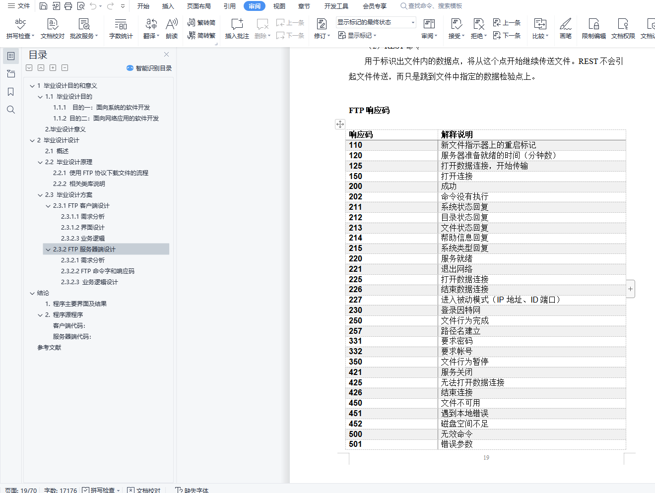Click 缺失字体 in the status bar

[x=192, y=490]
